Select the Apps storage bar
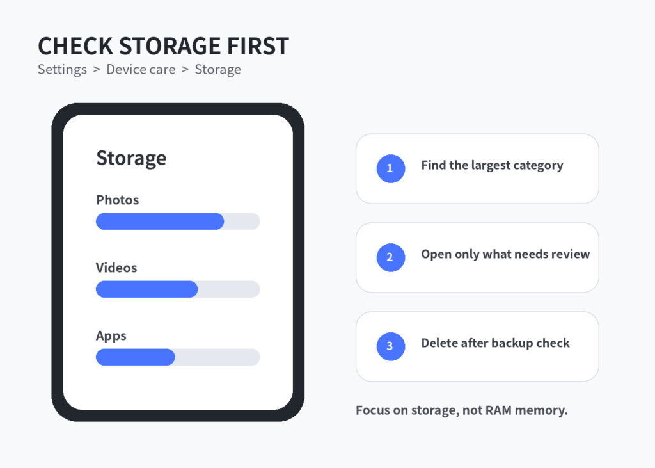Viewport: 655px width, 468px height. [178, 357]
